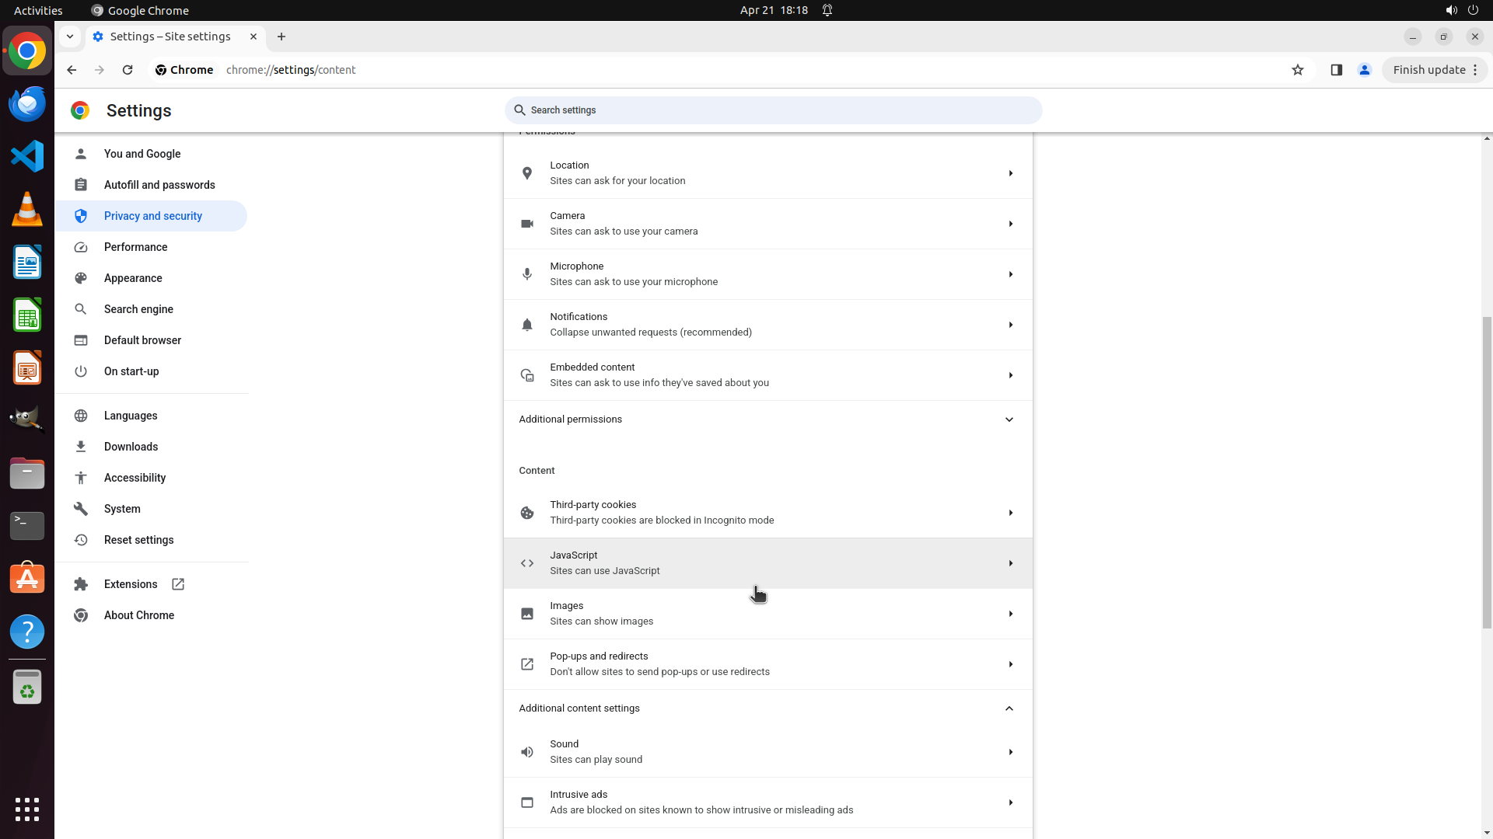Reload the page with refresh icon
The height and width of the screenshot is (839, 1493).
pyautogui.click(x=128, y=70)
